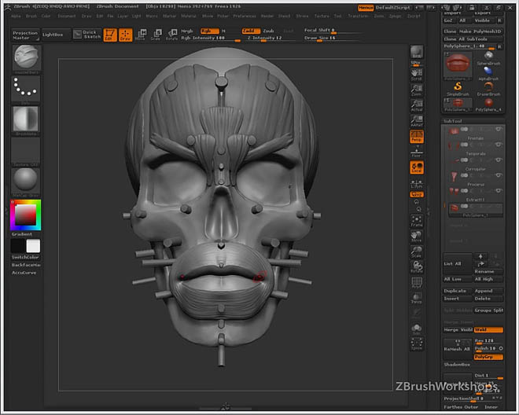Click the L.Sym local symmetry icon
The width and height of the screenshot is (519, 415).
click(417, 184)
